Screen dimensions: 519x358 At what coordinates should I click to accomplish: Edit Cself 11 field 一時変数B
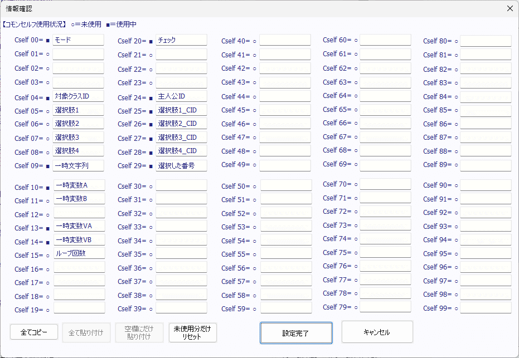(79, 199)
